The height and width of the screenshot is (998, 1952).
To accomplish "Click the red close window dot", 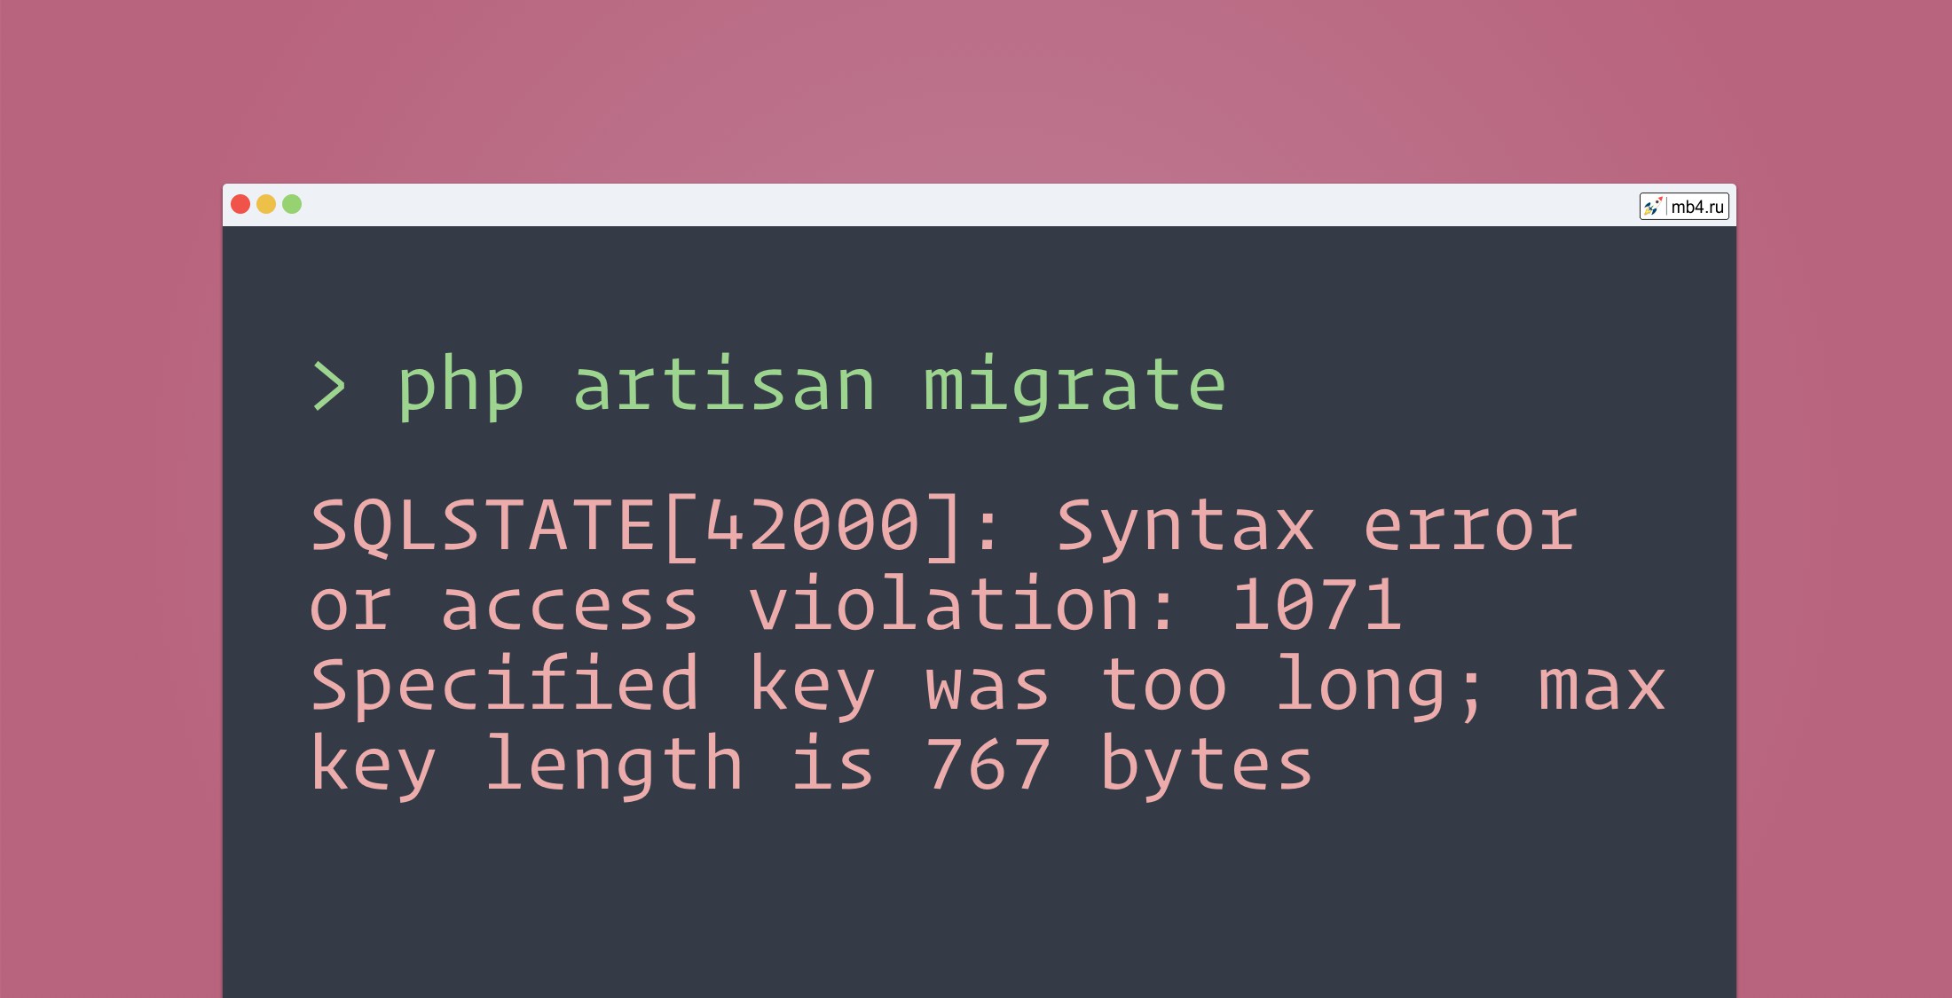I will 240,205.
